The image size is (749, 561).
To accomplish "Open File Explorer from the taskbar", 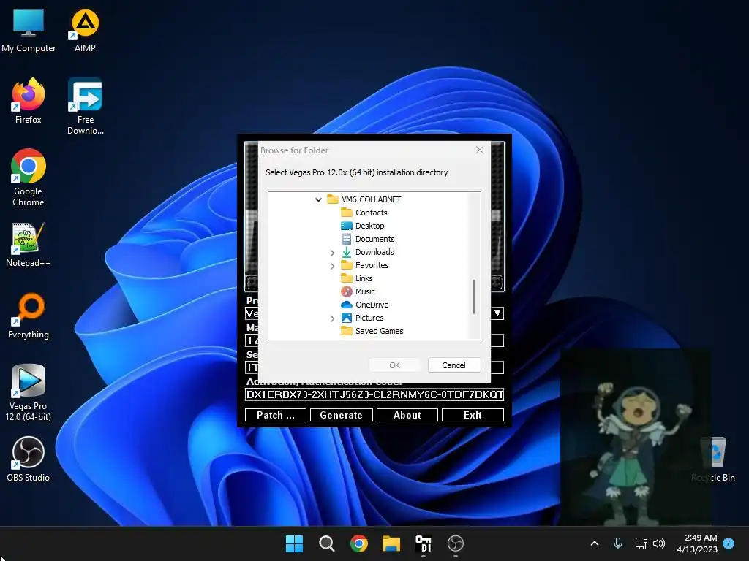I will click(391, 543).
